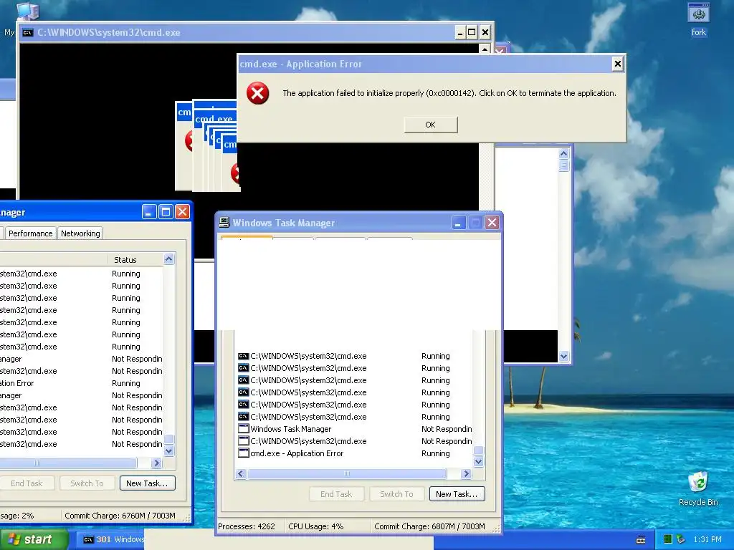Click Commit Charge: 6760M / 7003M status text
This screenshot has height=550, width=734.
pos(120,516)
